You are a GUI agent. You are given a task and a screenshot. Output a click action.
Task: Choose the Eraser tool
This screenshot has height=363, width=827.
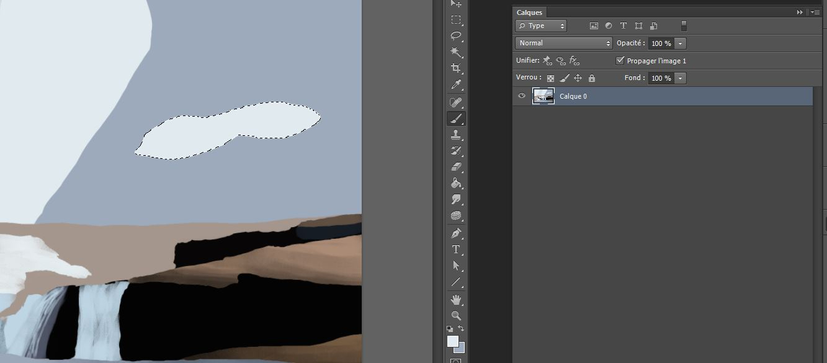pyautogui.click(x=456, y=167)
